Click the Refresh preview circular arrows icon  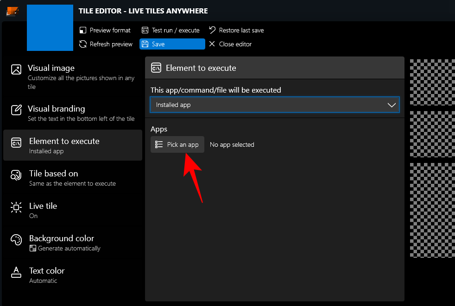tap(83, 44)
